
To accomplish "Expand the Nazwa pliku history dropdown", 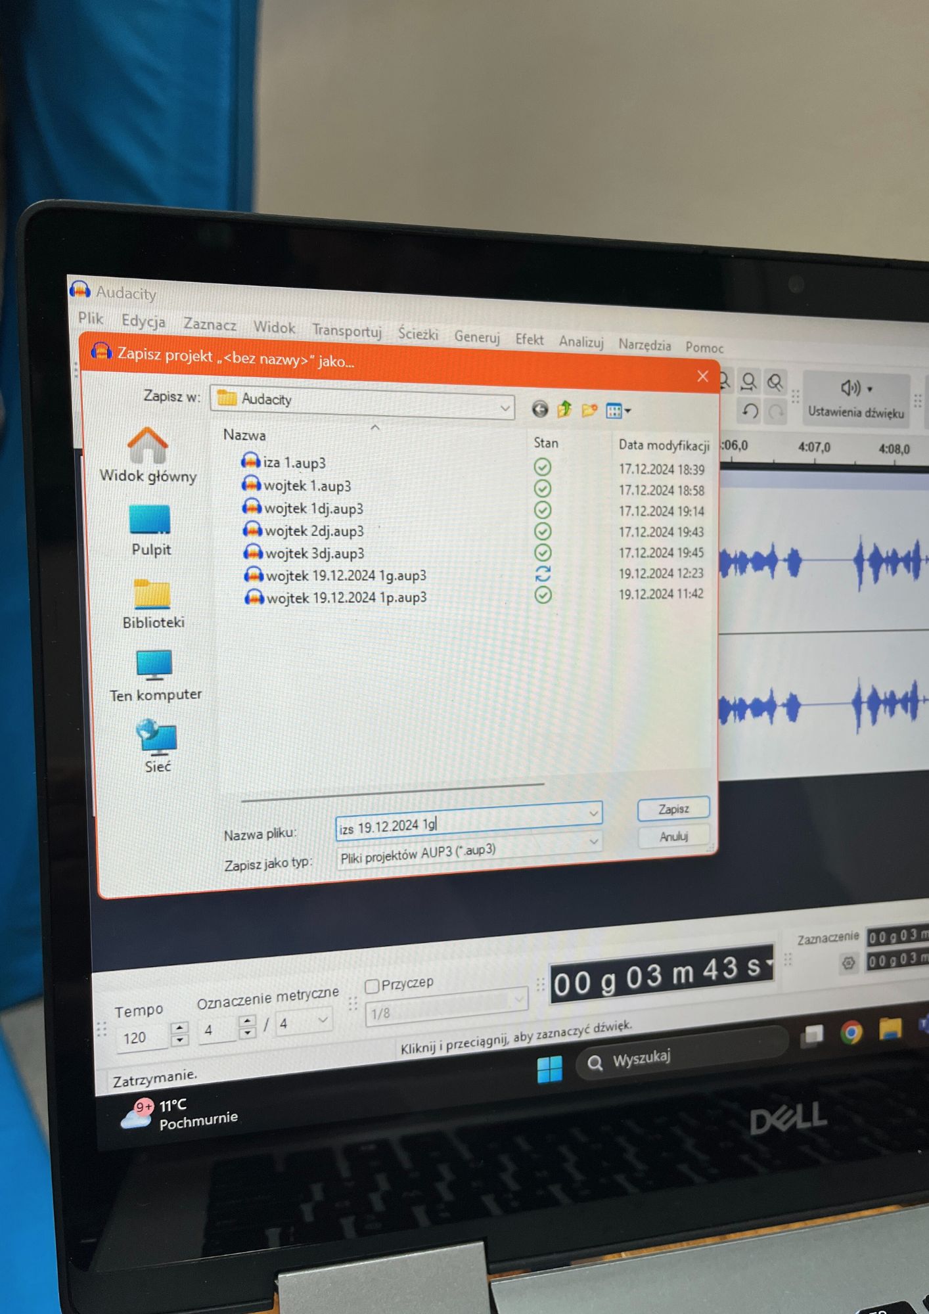I will [593, 813].
